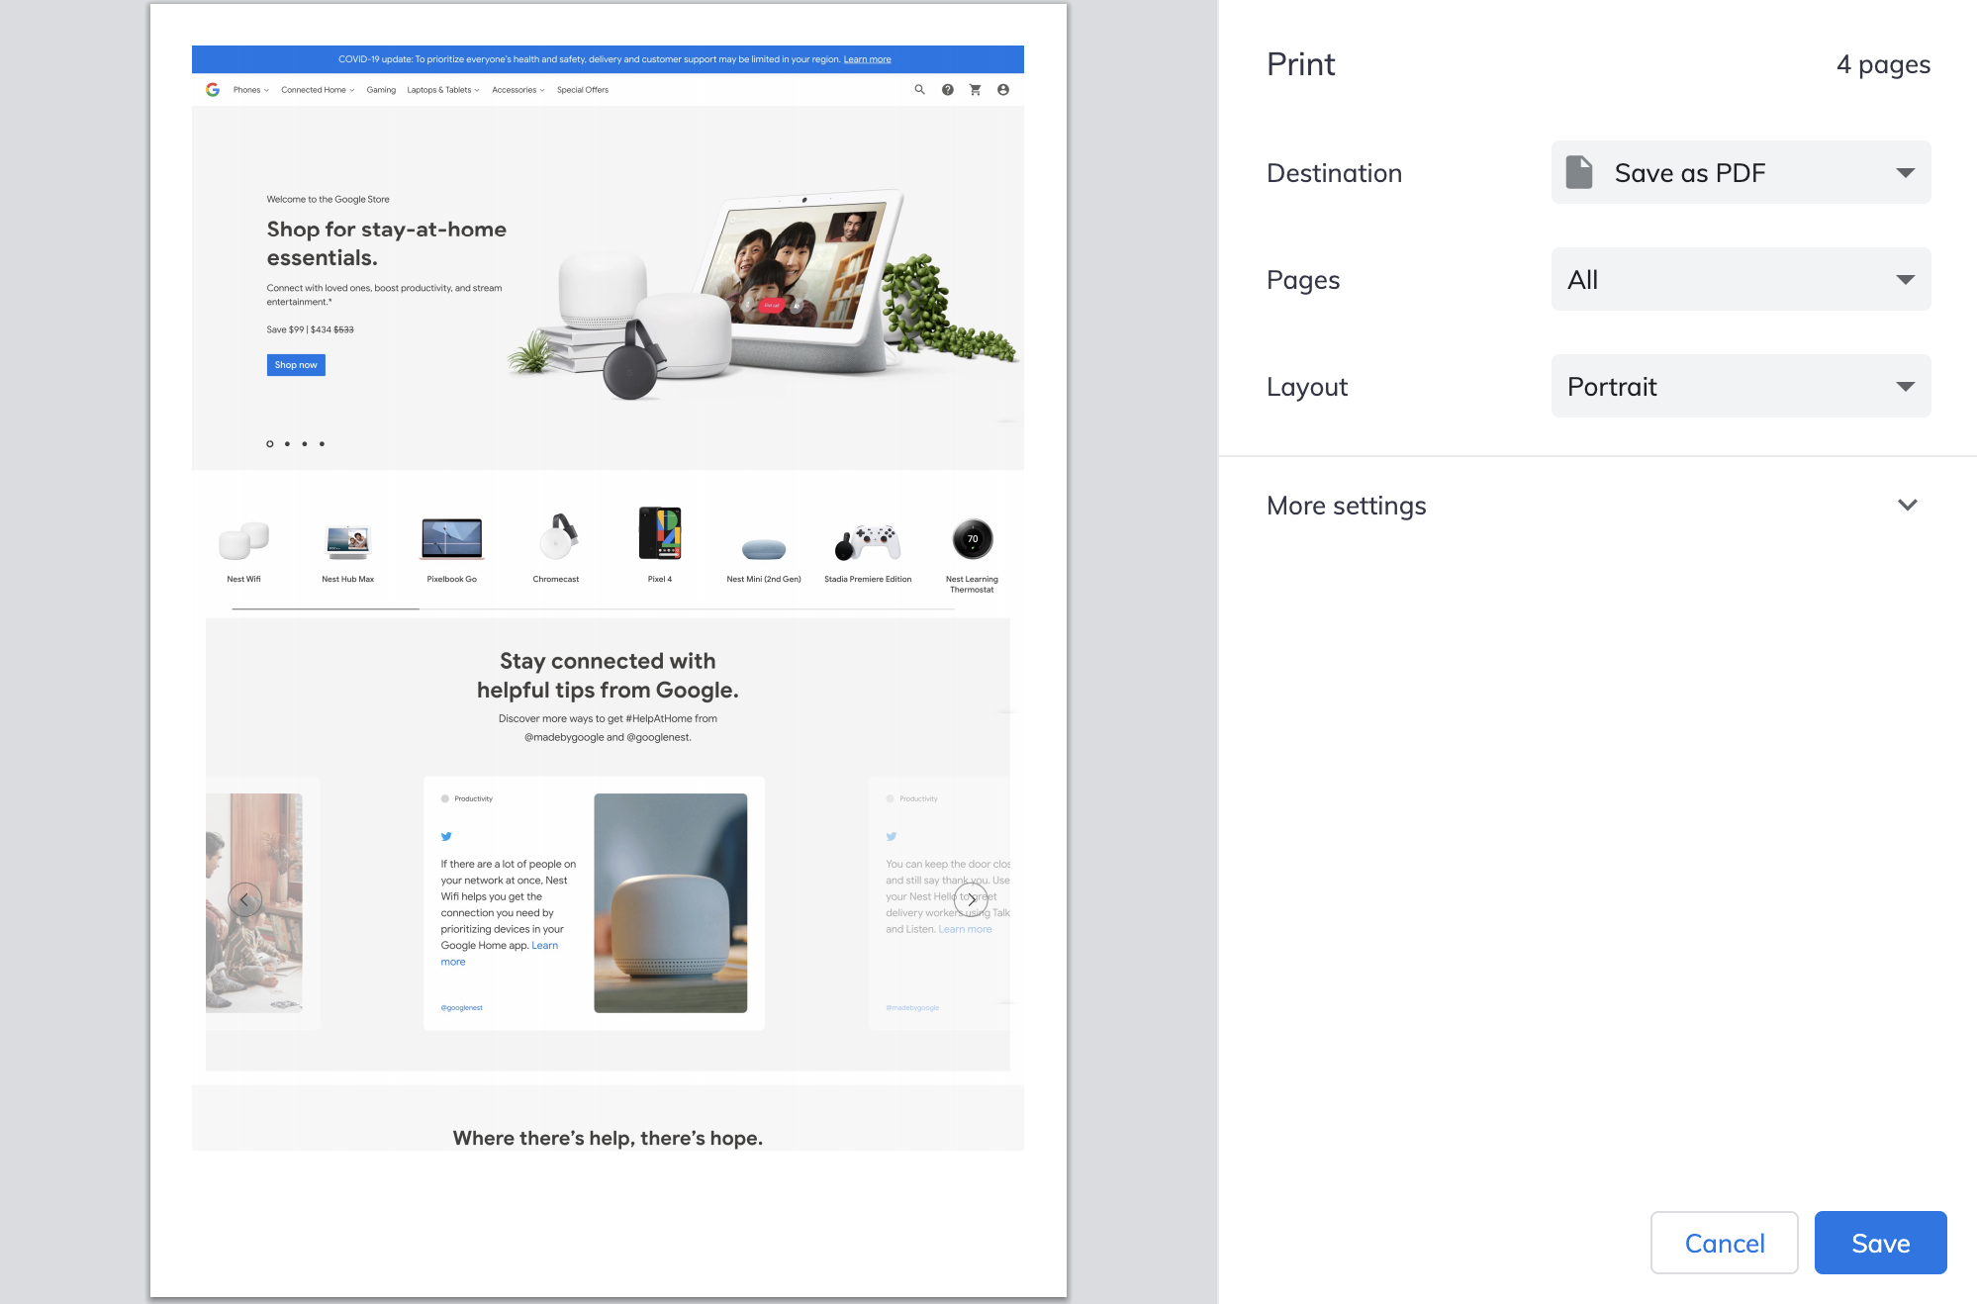Screen dimensions: 1977x1304
Task: Expand the More settings section
Action: pyautogui.click(x=1593, y=506)
